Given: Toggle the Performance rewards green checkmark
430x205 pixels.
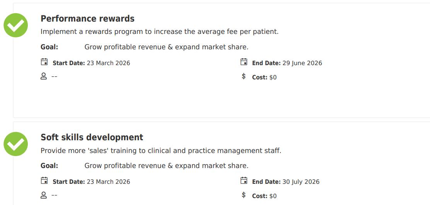Looking at the screenshot, I should point(16,25).
